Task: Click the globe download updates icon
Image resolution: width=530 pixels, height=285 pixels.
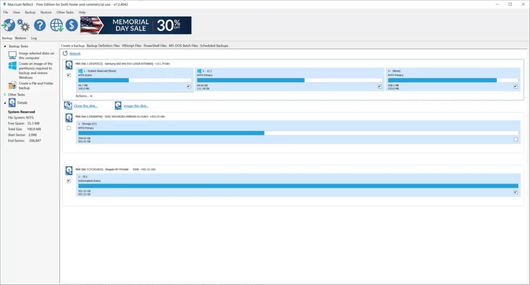Action: pyautogui.click(x=56, y=25)
